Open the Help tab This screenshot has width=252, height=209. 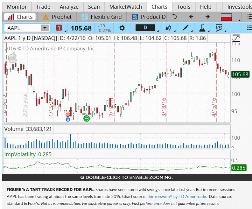pos(205,7)
